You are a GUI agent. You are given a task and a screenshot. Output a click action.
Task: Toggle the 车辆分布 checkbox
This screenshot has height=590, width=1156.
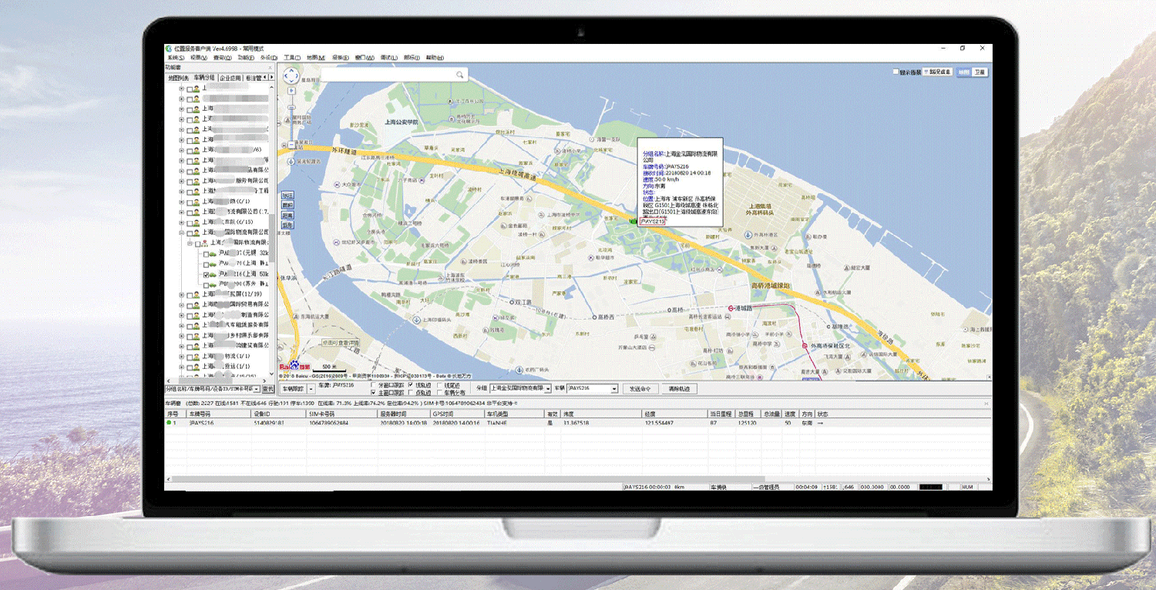[440, 393]
